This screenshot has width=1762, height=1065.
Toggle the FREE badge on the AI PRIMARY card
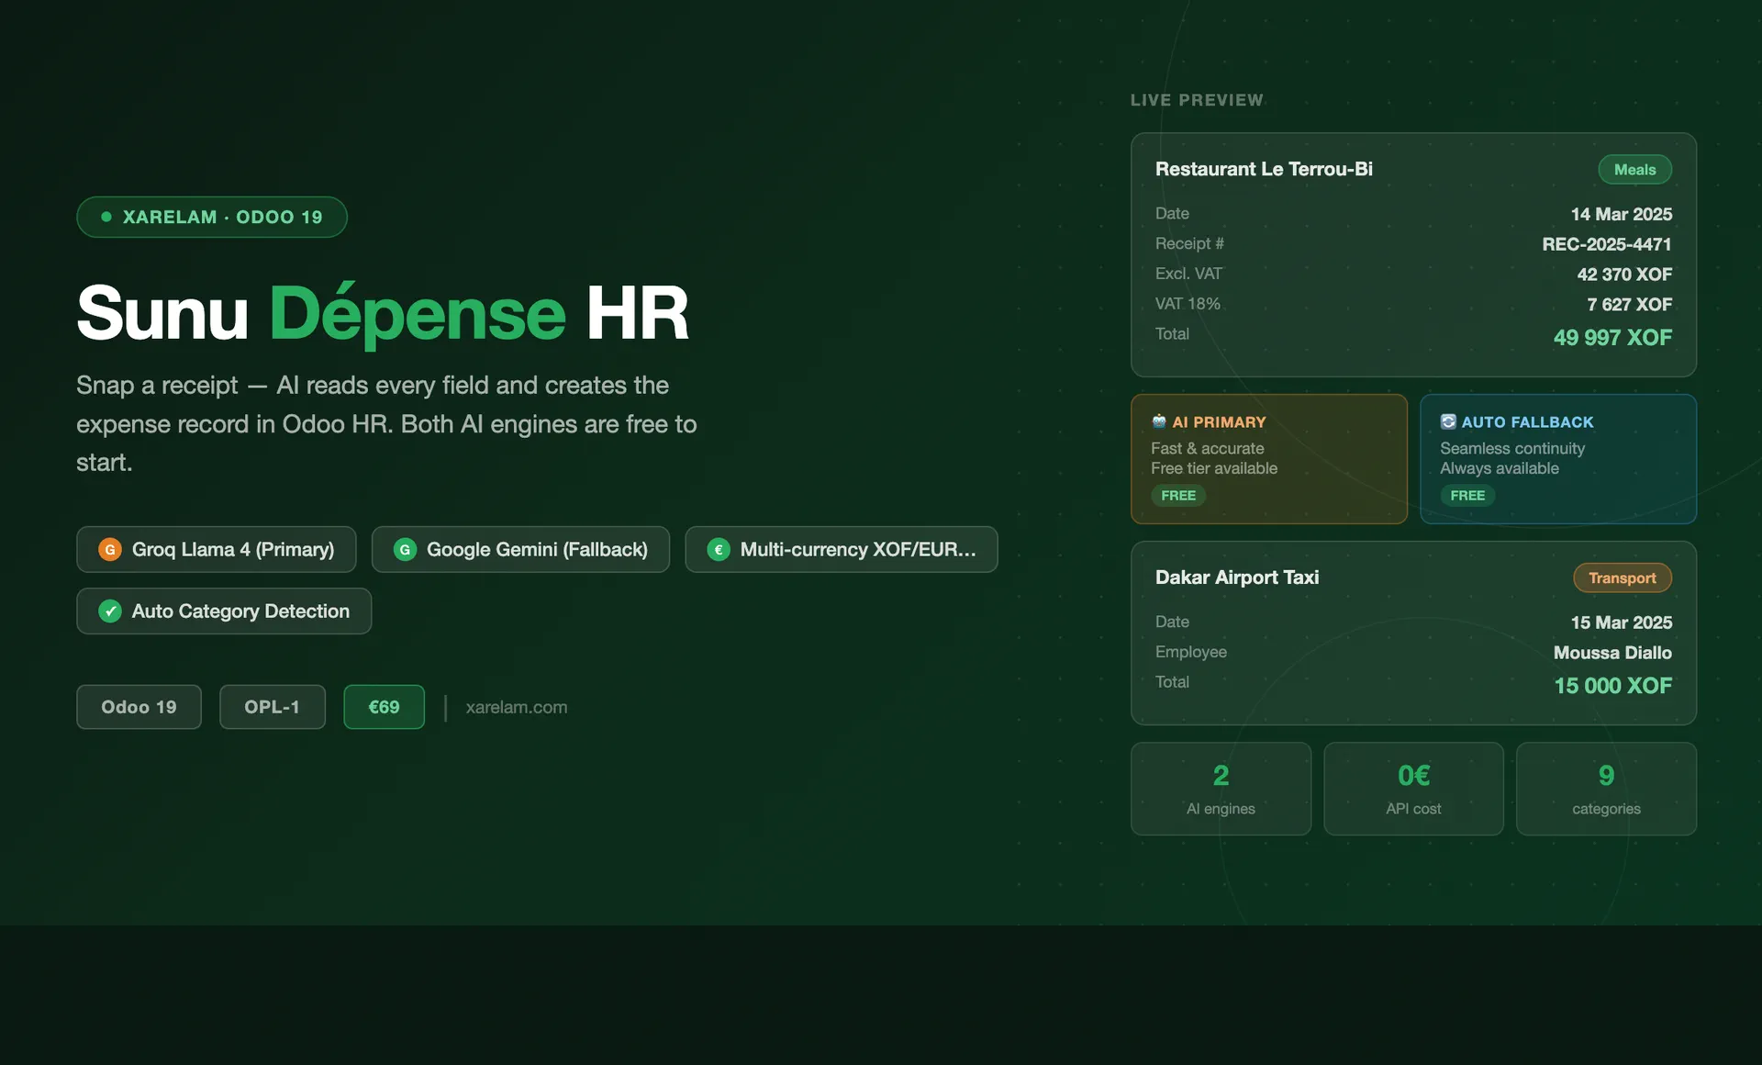click(1177, 495)
